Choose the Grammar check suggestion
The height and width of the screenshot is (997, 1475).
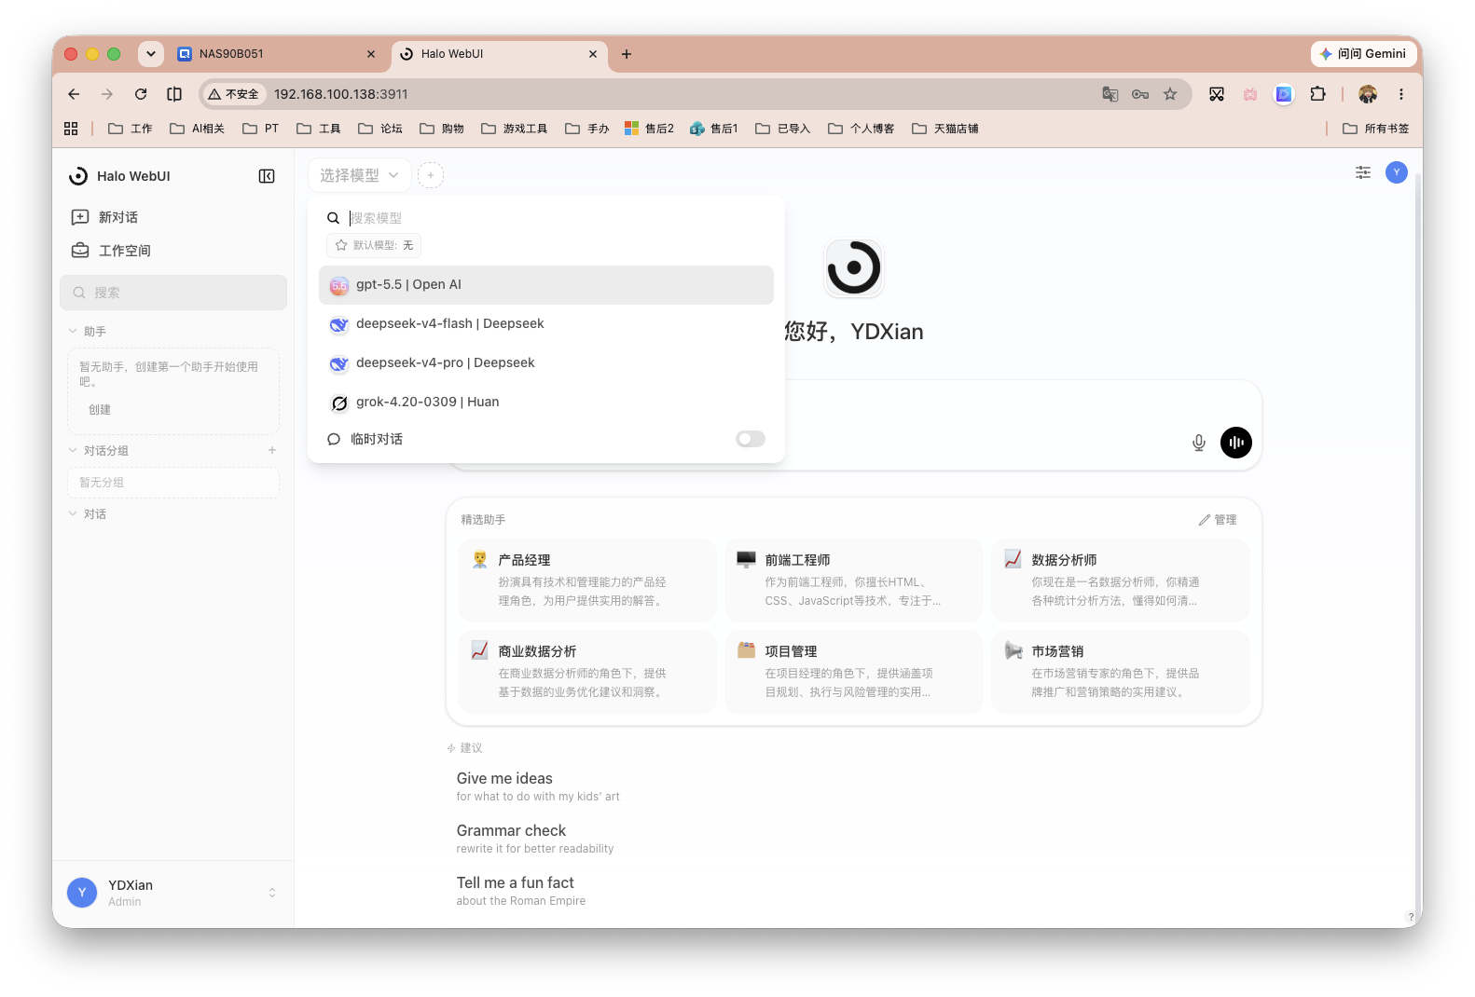tap(535, 839)
